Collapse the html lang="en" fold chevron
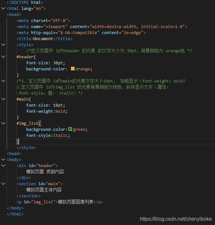This screenshot has height=225, width=215. pyautogui.click(x=3, y=8)
